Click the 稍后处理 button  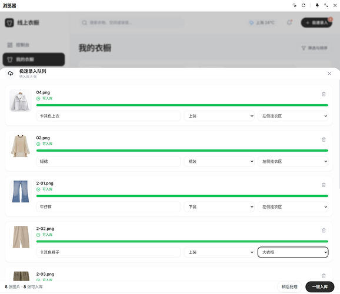[289, 287]
